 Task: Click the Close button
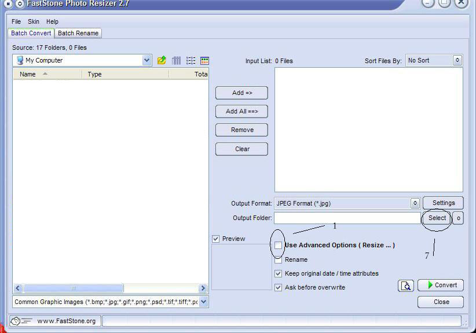[x=441, y=302]
